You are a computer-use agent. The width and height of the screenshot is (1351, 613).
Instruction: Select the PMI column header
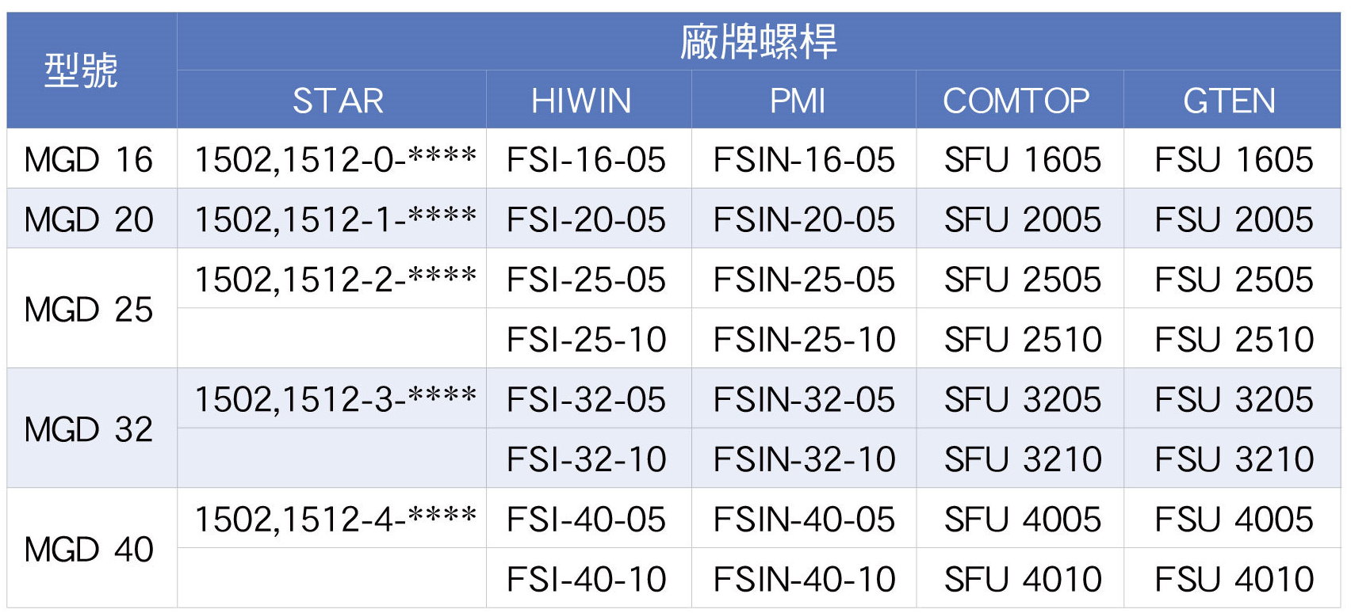point(798,101)
